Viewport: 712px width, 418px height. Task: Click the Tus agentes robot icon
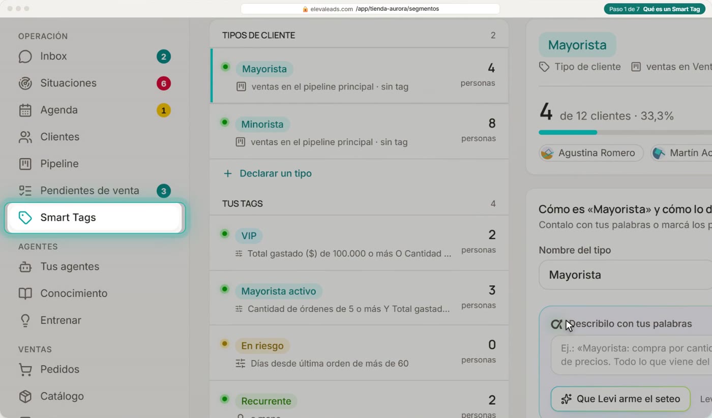pos(25,267)
